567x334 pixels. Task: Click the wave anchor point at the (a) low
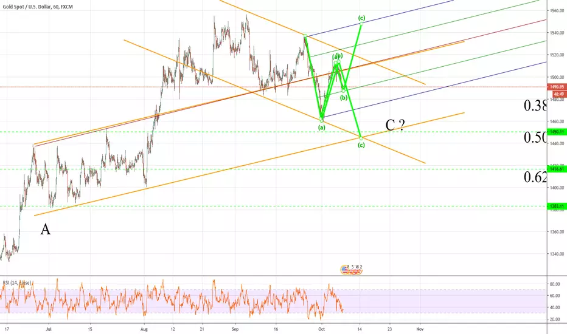pos(321,120)
